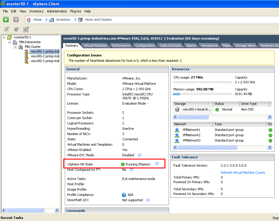Open the note bubble beside vSphere HA State

[157, 163]
